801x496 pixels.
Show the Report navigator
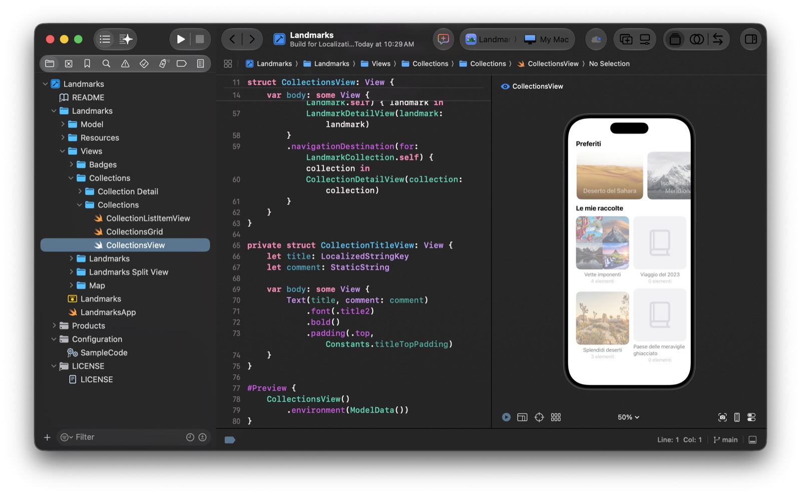tap(200, 64)
